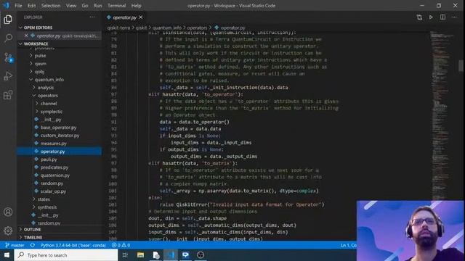Image resolution: width=465 pixels, height=261 pixels.
Task: Click the Open Changes compare icon
Action: coord(419,17)
